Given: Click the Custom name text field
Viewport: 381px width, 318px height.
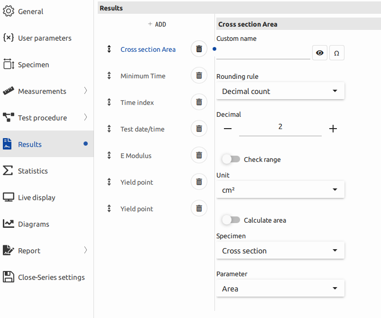Looking at the screenshot, I should 263,53.
